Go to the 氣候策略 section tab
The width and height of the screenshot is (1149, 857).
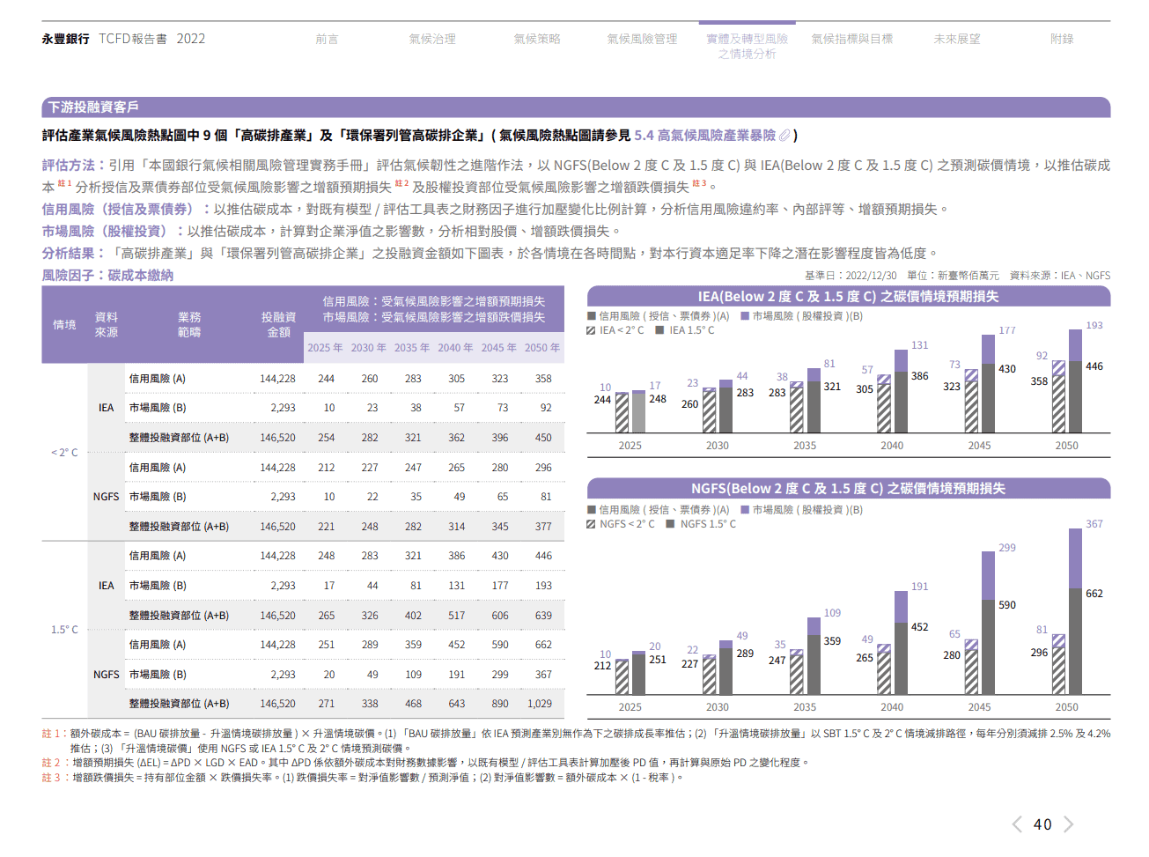537,39
